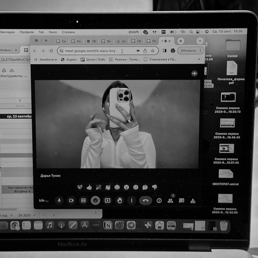258x258 pixels.
Task: Open Авиабилеты bookmark
Action: pos(46,60)
